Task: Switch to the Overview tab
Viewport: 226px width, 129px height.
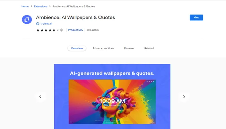Action: point(77,48)
